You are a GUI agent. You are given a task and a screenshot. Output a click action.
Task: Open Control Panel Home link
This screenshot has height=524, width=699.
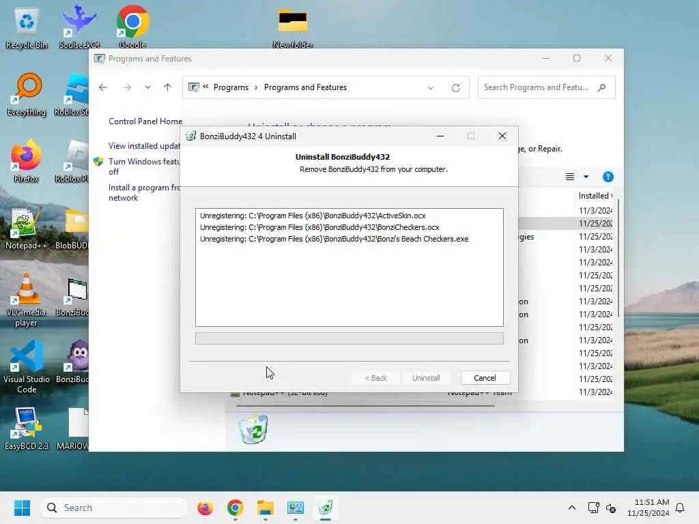click(145, 121)
